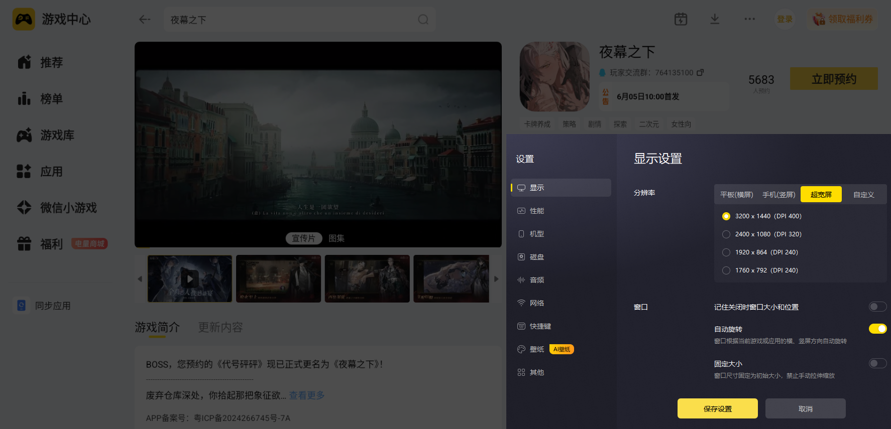Expand description via 查看更多 link

[307, 395]
